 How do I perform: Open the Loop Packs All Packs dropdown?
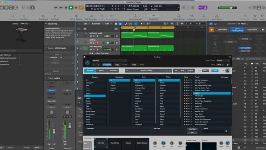(243, 24)
